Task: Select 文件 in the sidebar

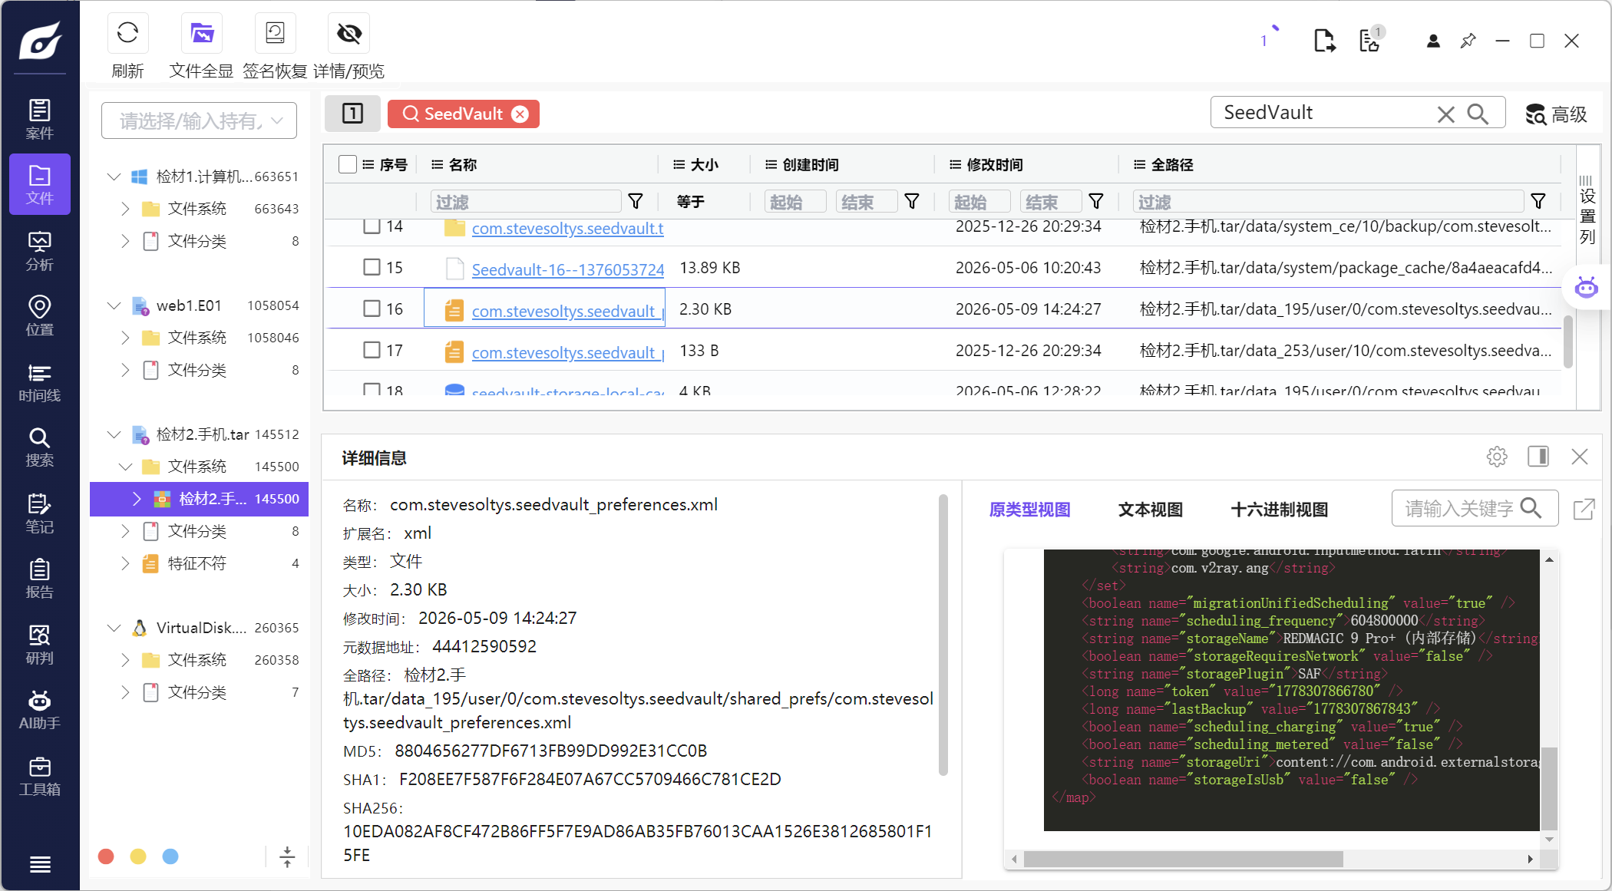Action: coord(40,184)
